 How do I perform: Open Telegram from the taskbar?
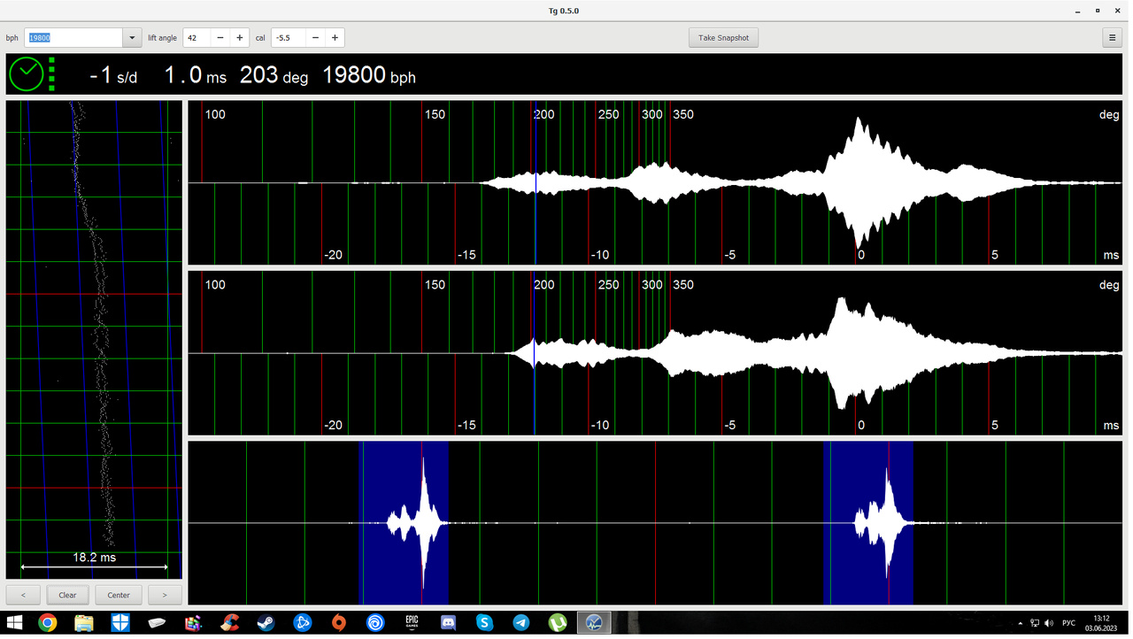pyautogui.click(x=521, y=624)
